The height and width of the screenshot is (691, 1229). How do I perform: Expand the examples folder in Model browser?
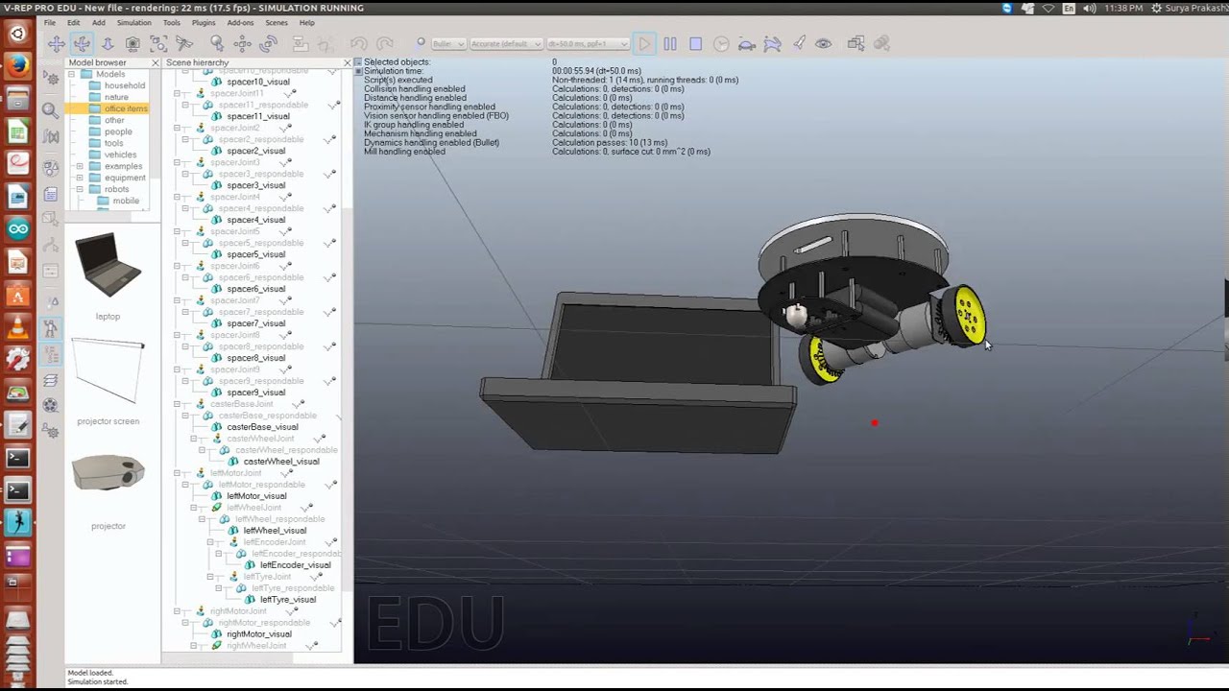(x=80, y=166)
